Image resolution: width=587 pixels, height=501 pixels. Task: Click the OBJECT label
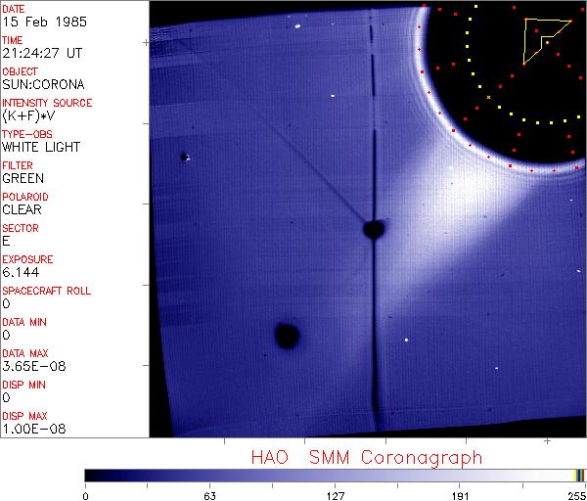click(x=21, y=71)
